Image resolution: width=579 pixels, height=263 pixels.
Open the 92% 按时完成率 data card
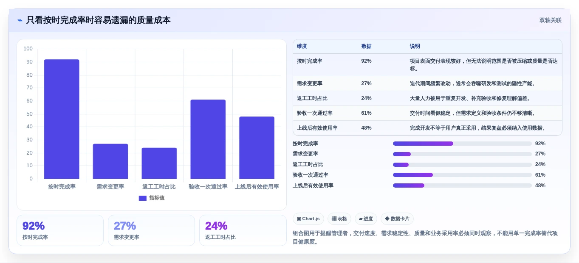coord(60,230)
